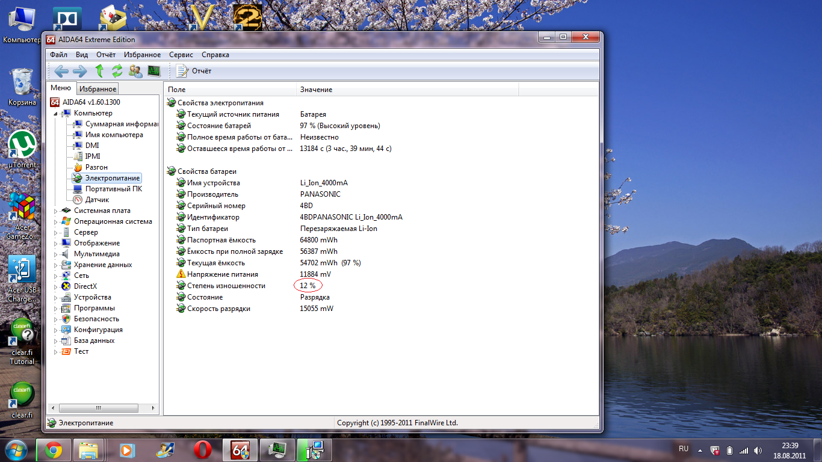The width and height of the screenshot is (822, 462).
Task: Click the IPMI server icon in tree
Action: (x=78, y=156)
